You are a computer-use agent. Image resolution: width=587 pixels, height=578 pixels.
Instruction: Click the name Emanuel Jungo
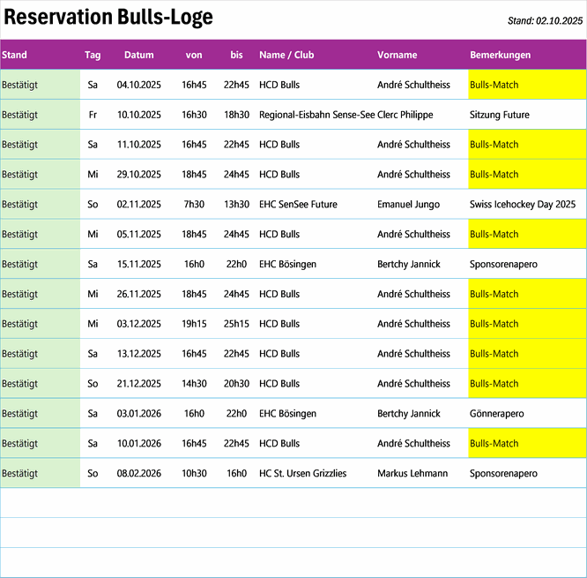click(x=407, y=205)
